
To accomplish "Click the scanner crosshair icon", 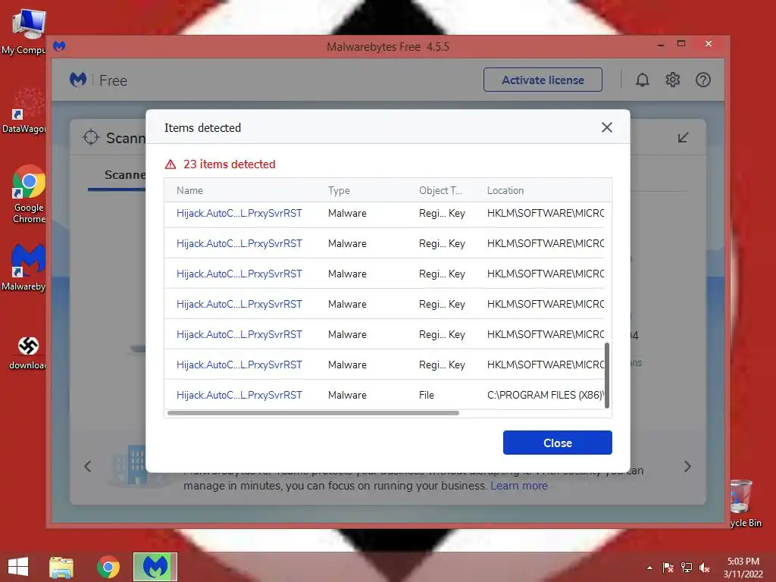I will (x=91, y=137).
